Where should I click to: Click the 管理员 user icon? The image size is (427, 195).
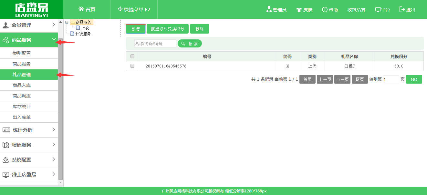click(269, 9)
